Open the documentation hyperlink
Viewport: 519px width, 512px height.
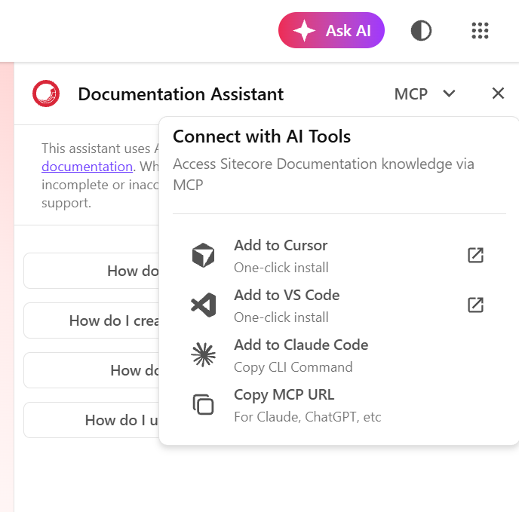[87, 167]
